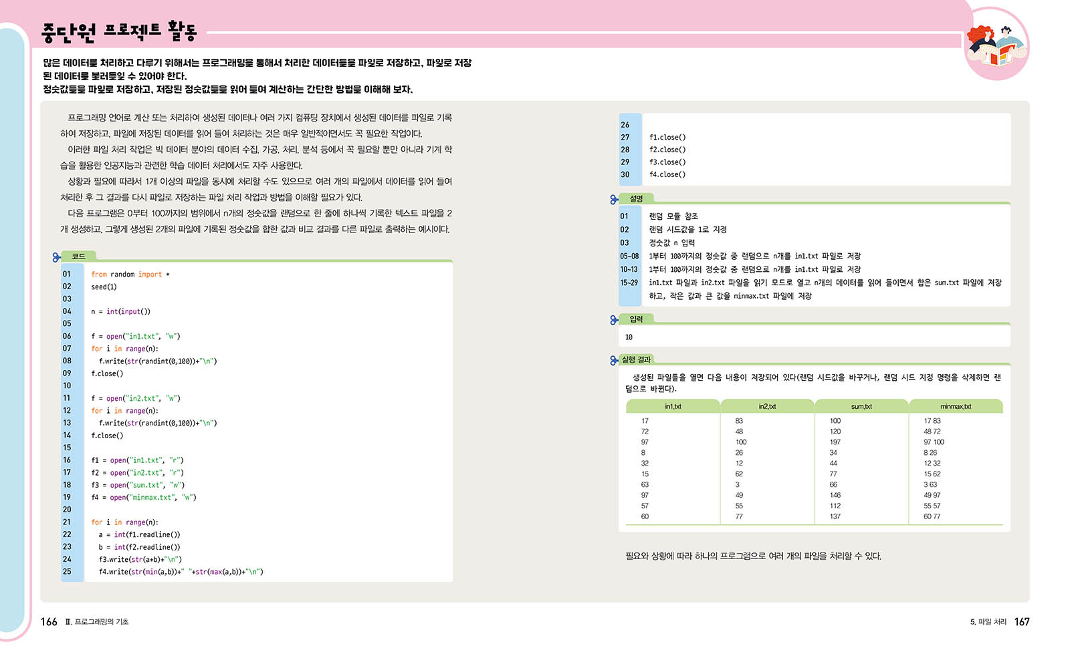Click the scissors icon beside 설명 label
The width and height of the screenshot is (1070, 660).
pos(615,200)
